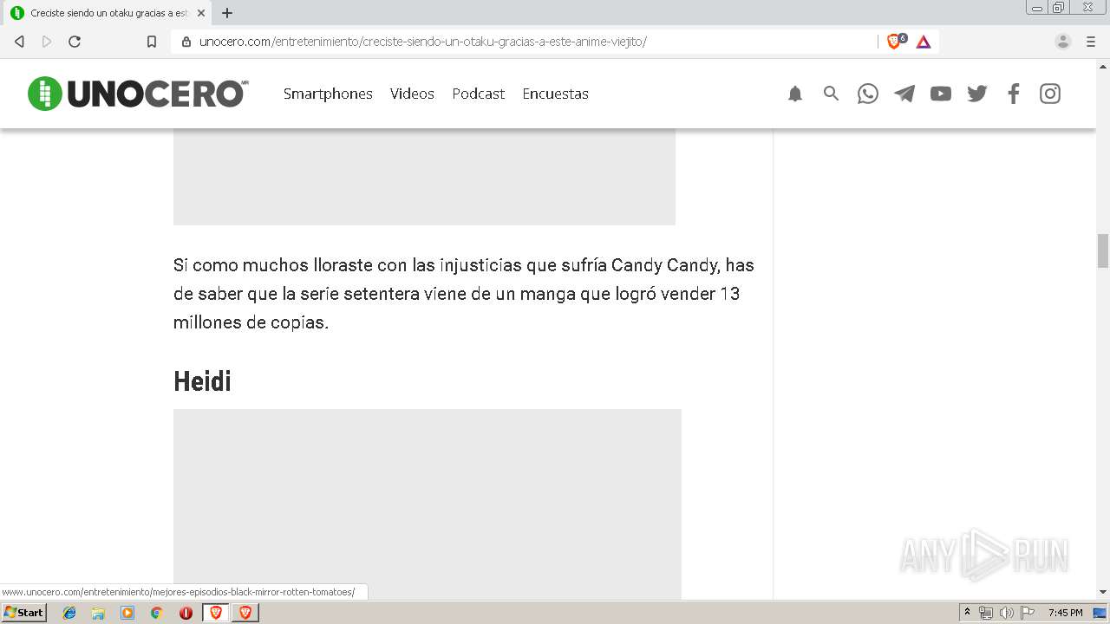This screenshot has width=1110, height=624.
Task: Click the network tray icon
Action: pyautogui.click(x=985, y=613)
